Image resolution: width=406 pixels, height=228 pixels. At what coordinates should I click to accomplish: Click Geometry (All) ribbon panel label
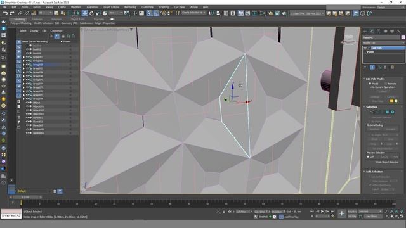69,23
